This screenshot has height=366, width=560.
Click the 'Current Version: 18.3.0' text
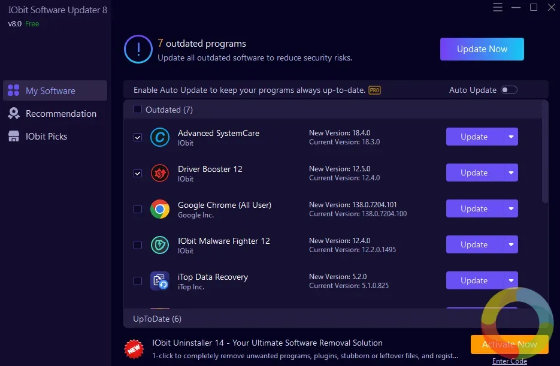tap(344, 142)
